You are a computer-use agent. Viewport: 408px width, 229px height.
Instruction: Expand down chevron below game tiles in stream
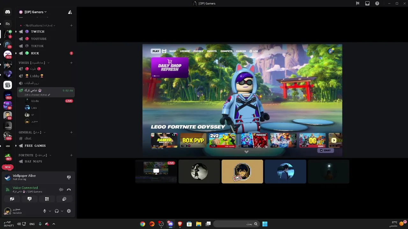click(x=246, y=152)
